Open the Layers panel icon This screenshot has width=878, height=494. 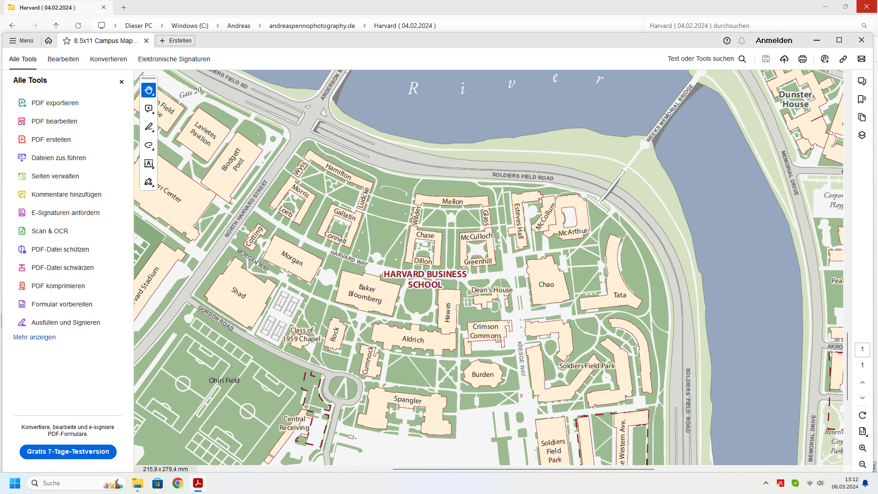click(862, 135)
